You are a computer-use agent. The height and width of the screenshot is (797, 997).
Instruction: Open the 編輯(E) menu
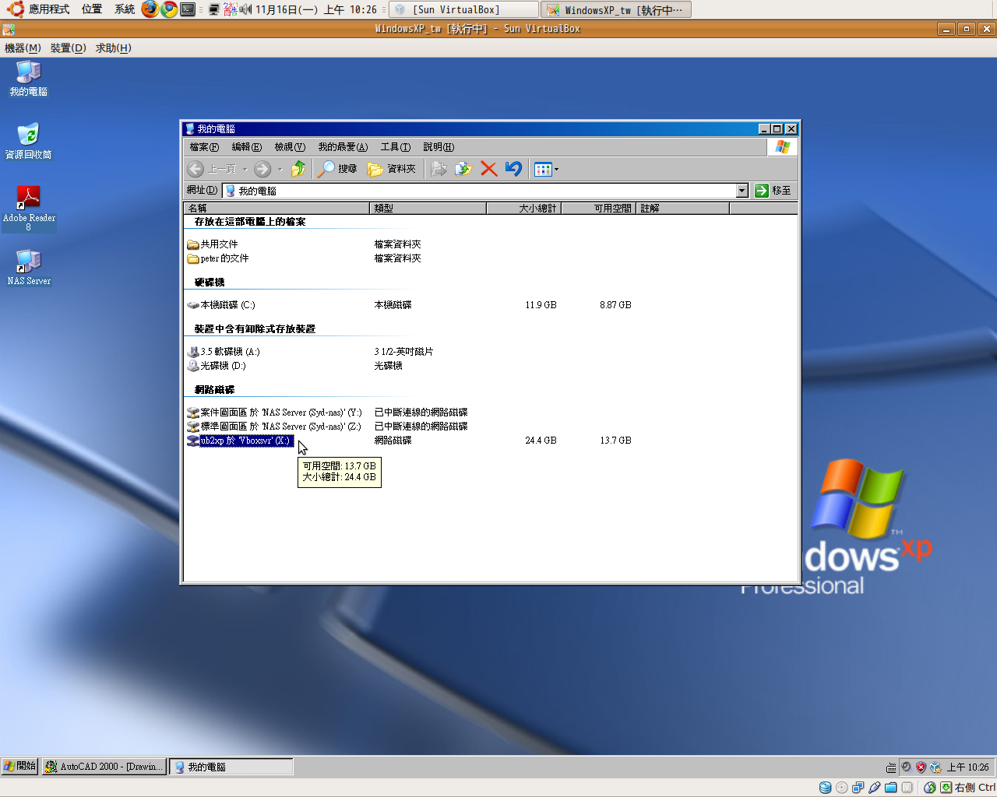pos(247,147)
